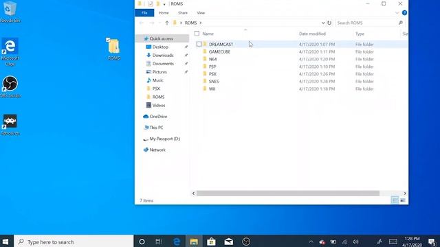
Task: Click the SNES folder icon
Action: [205, 81]
